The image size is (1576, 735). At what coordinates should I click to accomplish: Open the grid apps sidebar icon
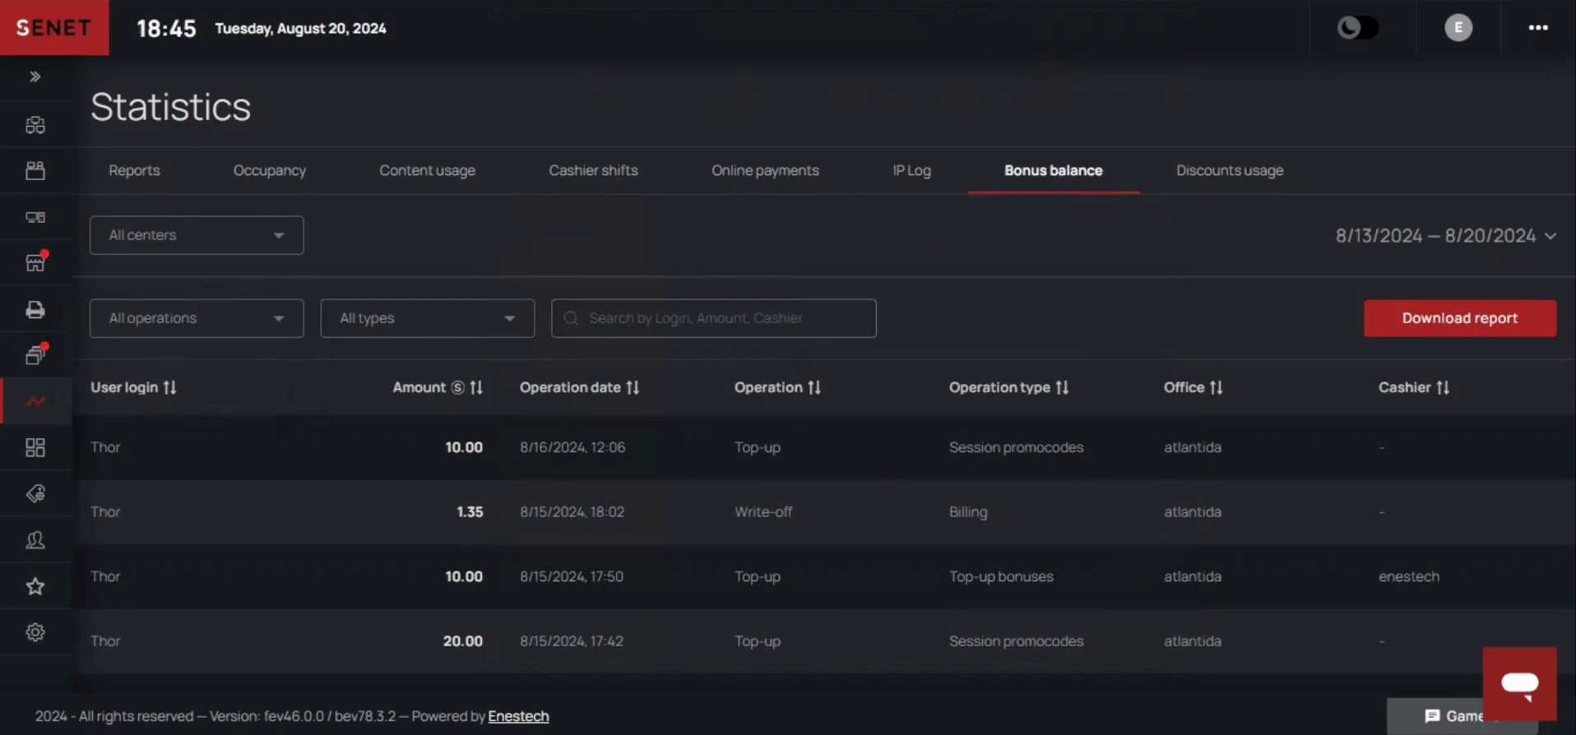pos(35,447)
